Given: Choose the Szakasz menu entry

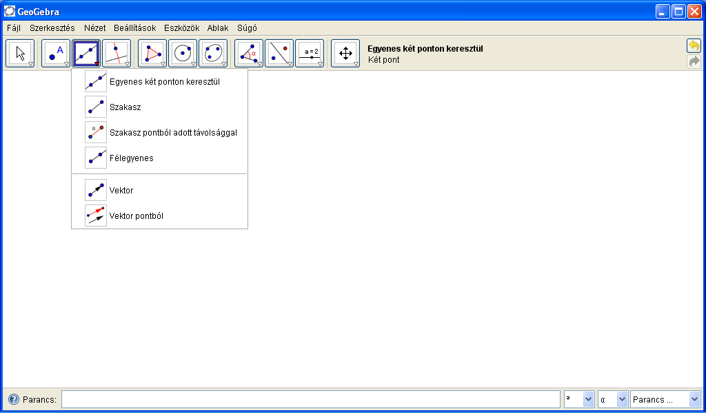Looking at the screenshot, I should click(160, 107).
